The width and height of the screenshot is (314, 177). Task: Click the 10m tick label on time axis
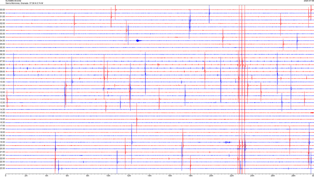click(108, 176)
